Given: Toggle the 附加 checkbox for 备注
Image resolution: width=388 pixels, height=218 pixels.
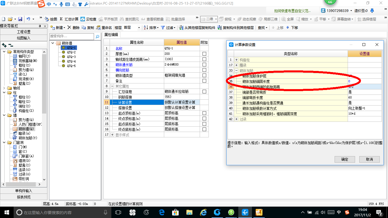Looking at the screenshot, I should pos(204,81).
